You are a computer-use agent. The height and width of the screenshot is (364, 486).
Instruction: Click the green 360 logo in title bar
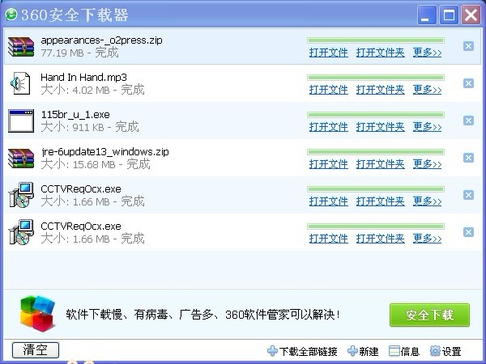pos(11,15)
